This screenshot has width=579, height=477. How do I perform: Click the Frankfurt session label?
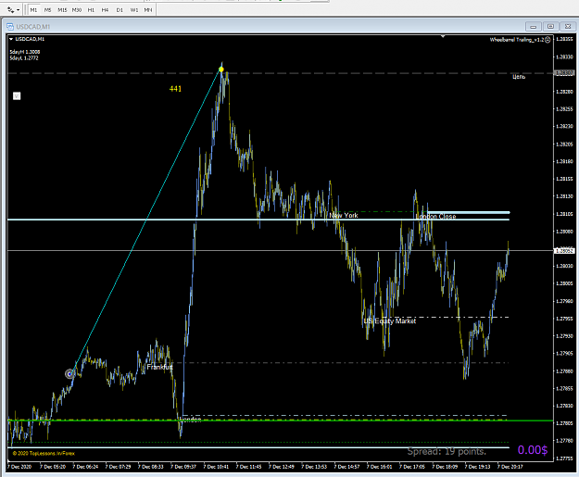pos(159,367)
